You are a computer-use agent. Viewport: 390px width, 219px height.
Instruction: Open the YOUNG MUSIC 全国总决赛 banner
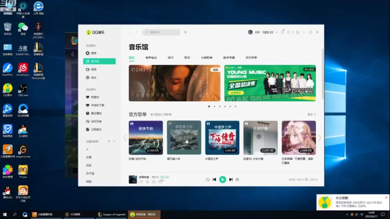[x=270, y=83]
